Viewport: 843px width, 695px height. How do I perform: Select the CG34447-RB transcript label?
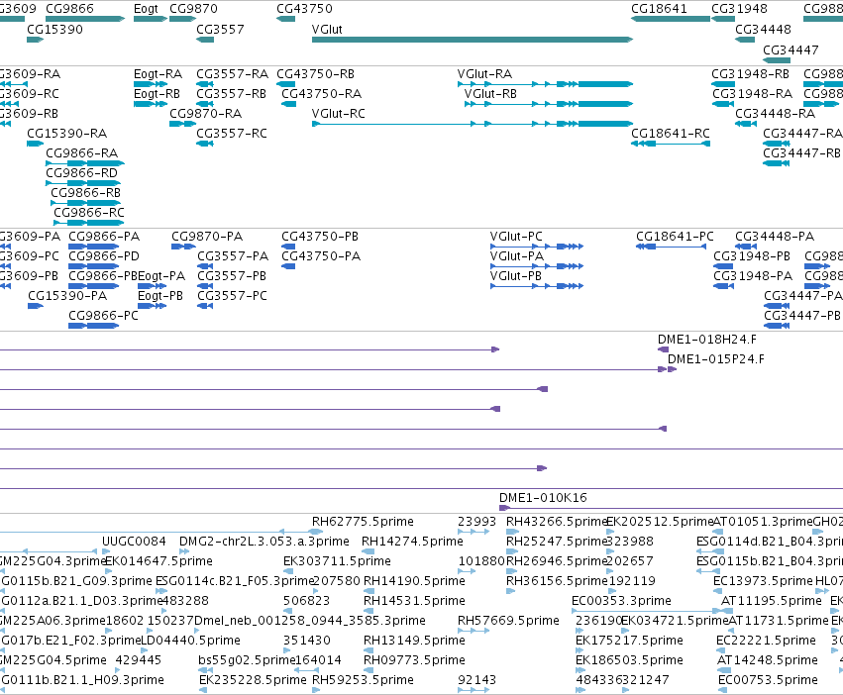[x=801, y=153]
